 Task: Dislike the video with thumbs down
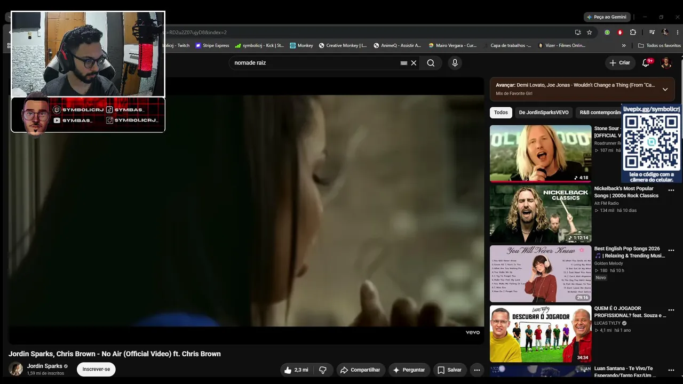tap(323, 370)
